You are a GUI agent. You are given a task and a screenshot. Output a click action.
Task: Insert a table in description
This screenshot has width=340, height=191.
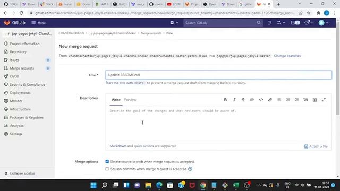click(x=314, y=100)
